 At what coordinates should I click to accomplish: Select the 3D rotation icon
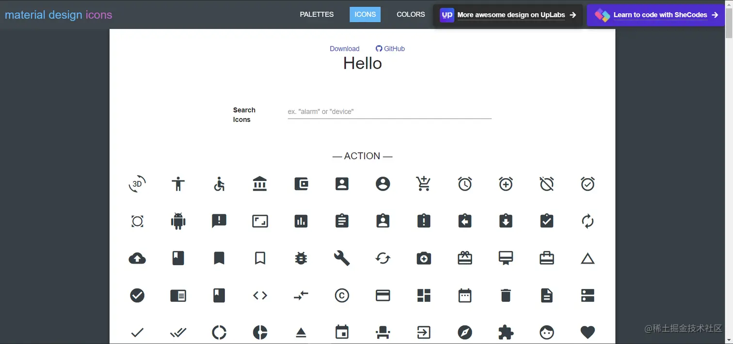tap(137, 184)
